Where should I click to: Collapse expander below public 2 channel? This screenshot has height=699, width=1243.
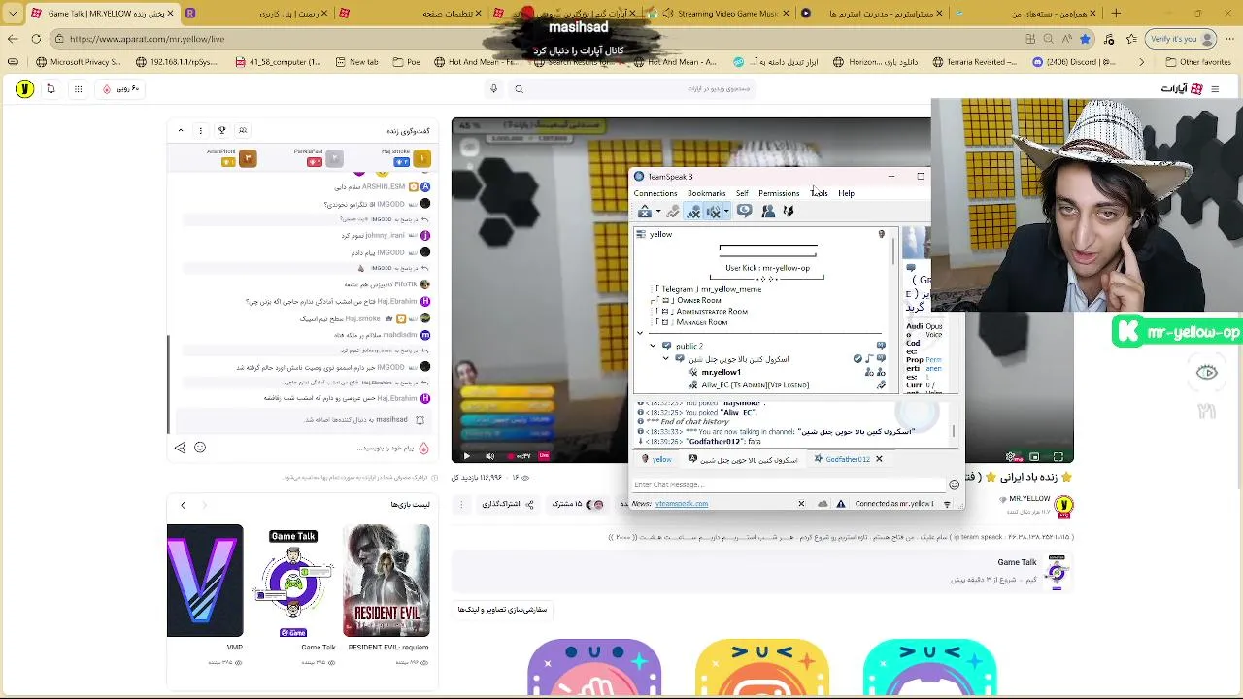666,359
